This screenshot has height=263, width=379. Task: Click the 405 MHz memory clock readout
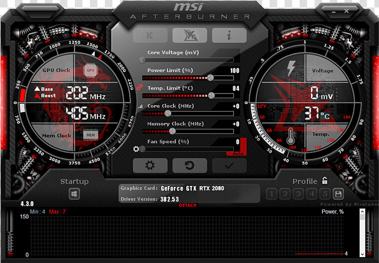coord(85,113)
